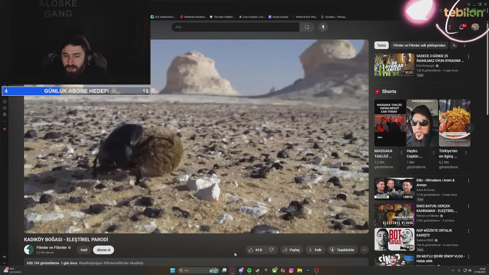Open options for MASSAKA TAKLİDİ short
489x275 pixels.
click(401, 153)
